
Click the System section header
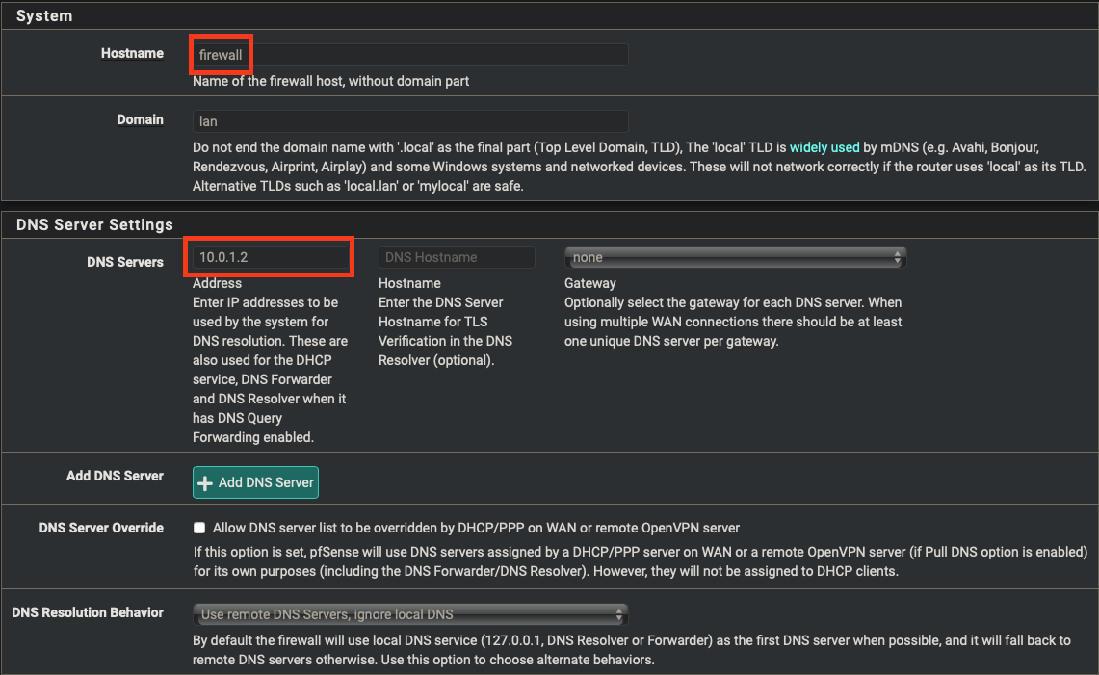pyautogui.click(x=44, y=16)
